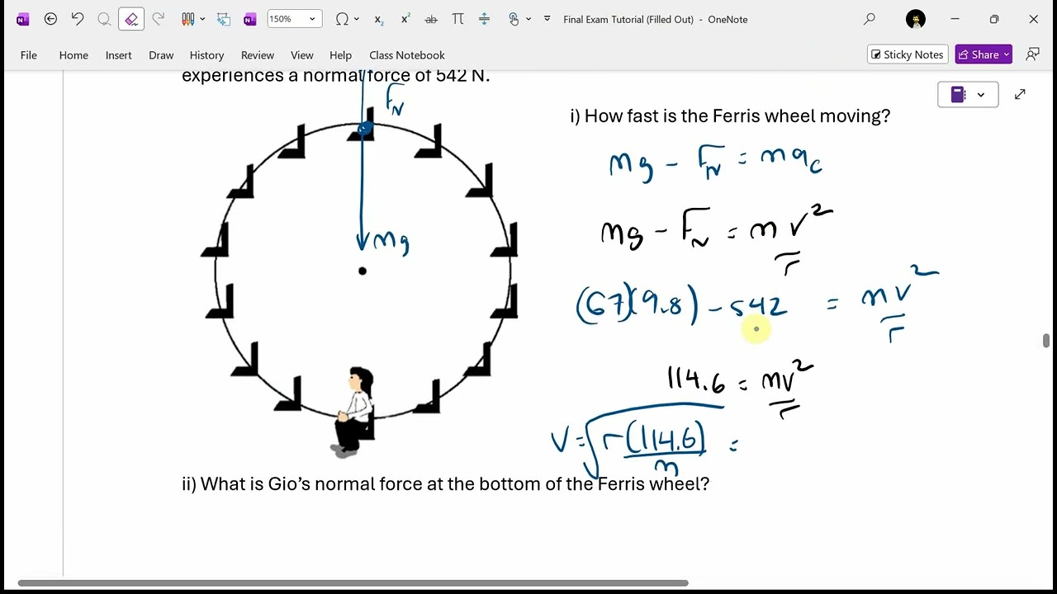Click the Equation pi icon
This screenshot has width=1057, height=594.
tap(457, 19)
